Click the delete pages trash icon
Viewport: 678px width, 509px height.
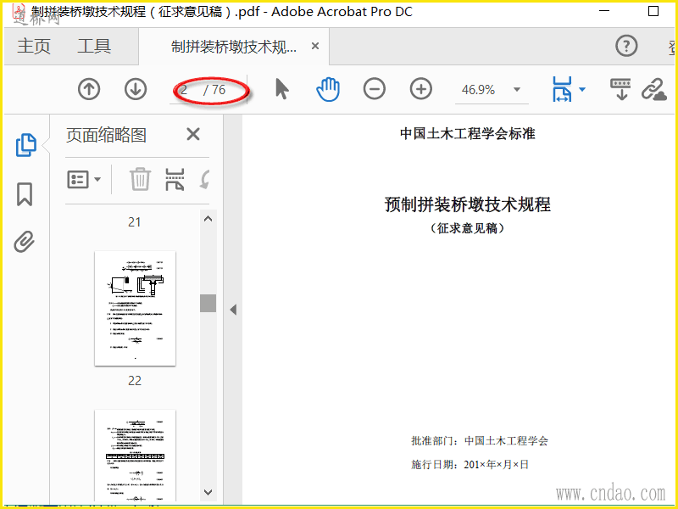point(140,179)
